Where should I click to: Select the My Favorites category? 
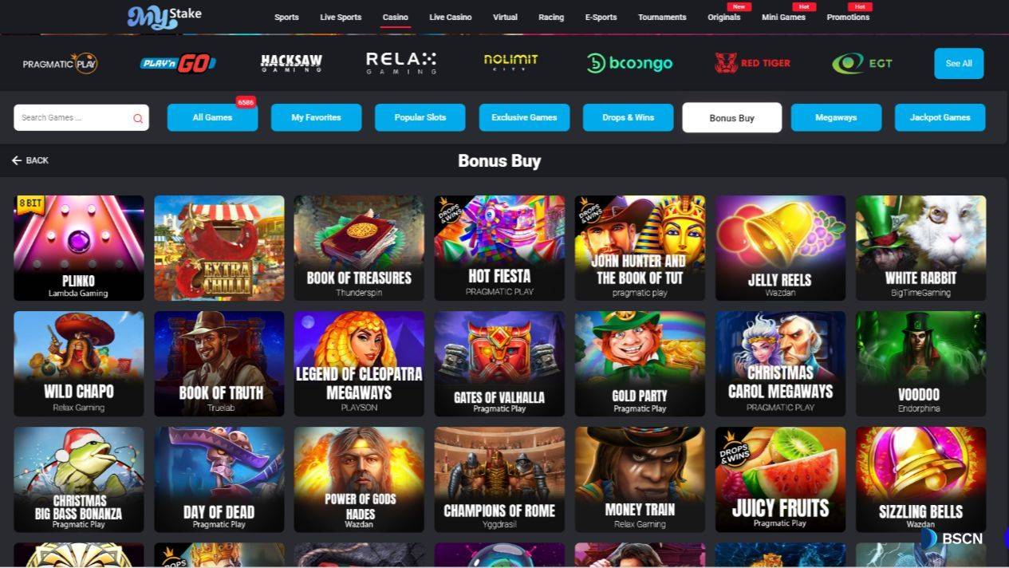coord(316,117)
